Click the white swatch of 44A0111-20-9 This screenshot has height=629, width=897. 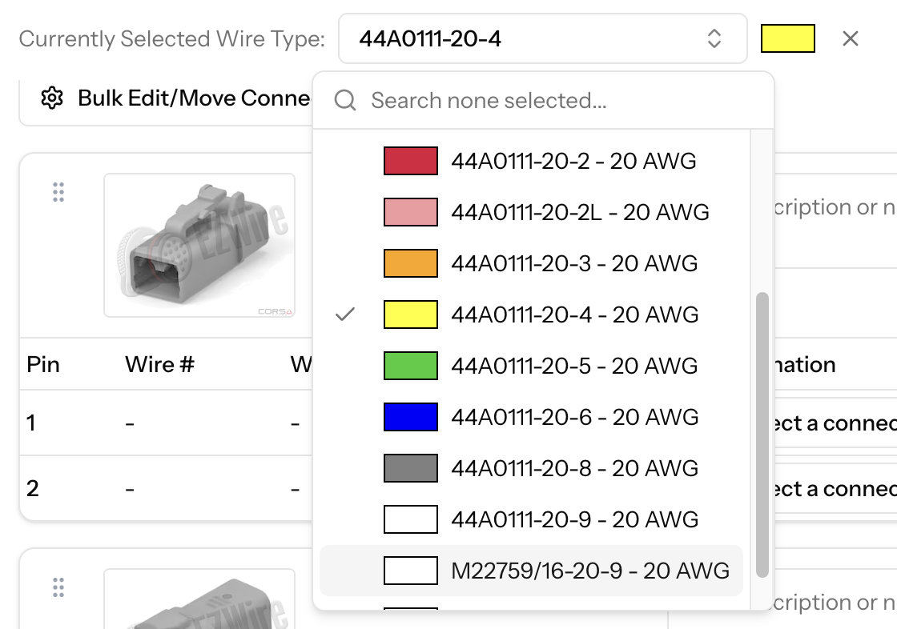(x=411, y=519)
